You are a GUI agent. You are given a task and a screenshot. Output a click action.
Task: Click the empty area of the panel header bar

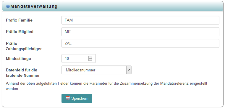coord(141,6)
